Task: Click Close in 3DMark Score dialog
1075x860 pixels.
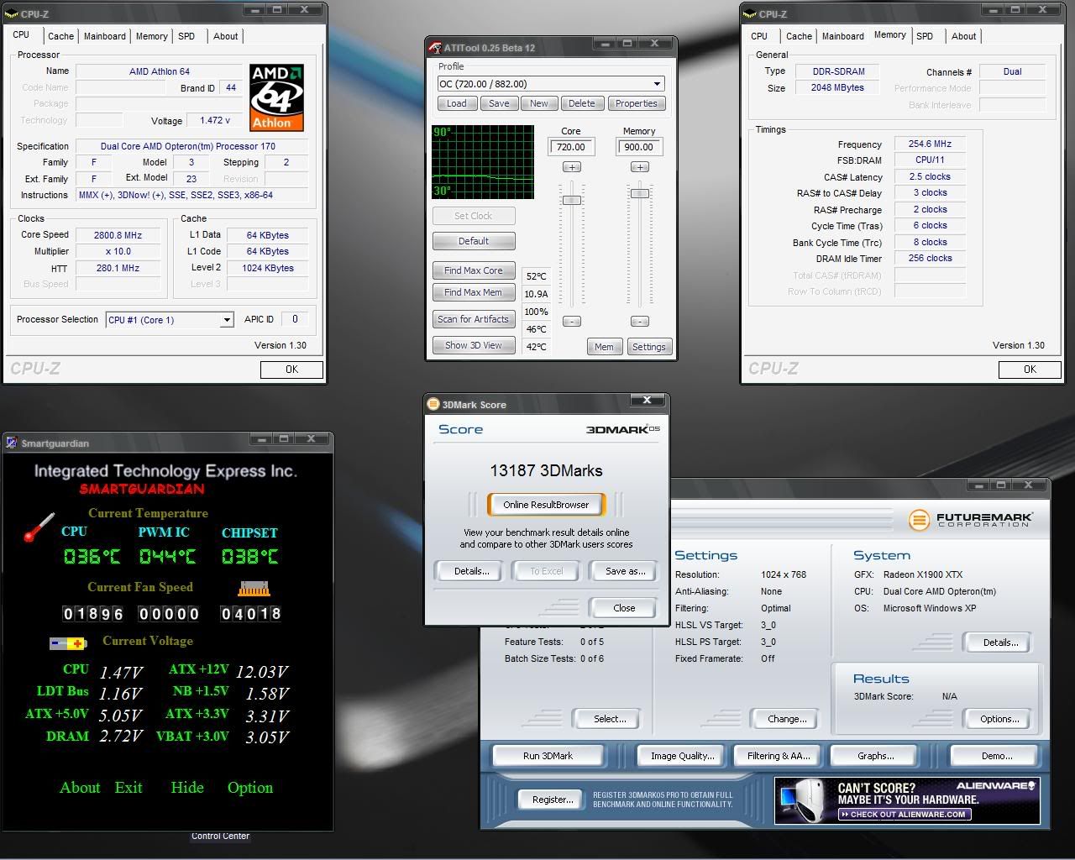Action: tap(624, 608)
